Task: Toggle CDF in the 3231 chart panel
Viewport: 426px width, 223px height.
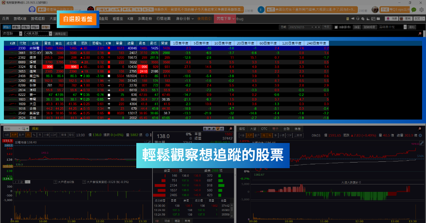Action: [x=54, y=135]
